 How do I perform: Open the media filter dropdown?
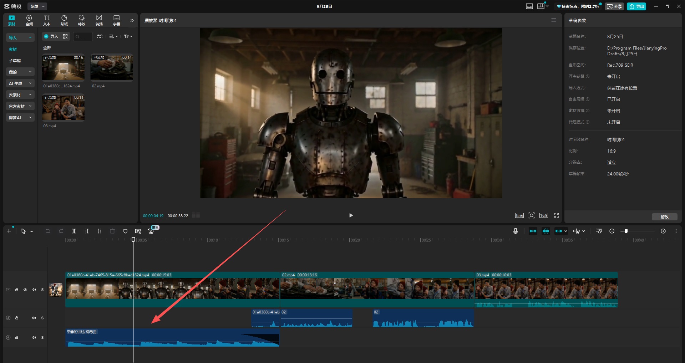tap(128, 36)
